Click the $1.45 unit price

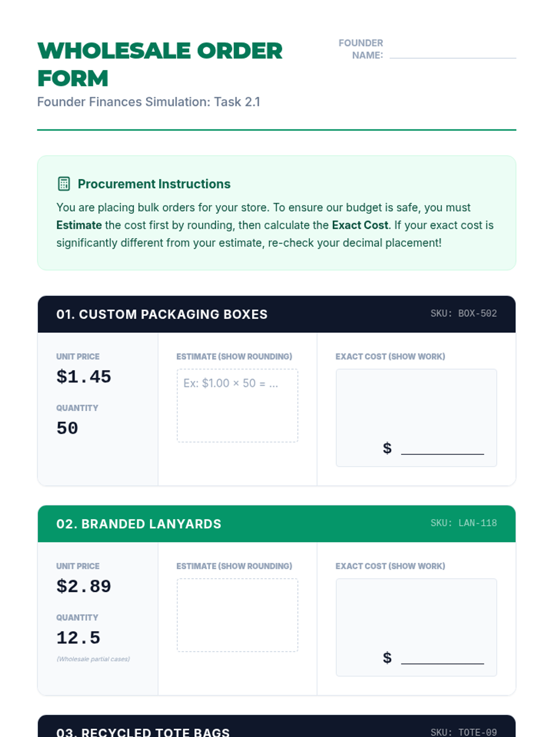[83, 377]
